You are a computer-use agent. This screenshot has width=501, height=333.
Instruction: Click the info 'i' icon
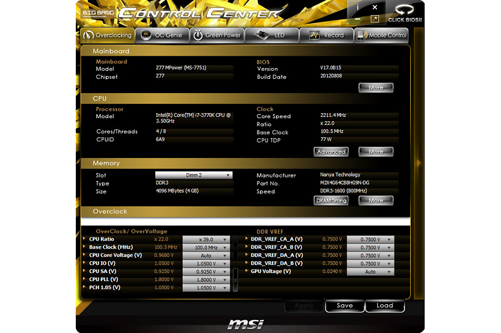[x=358, y=7]
